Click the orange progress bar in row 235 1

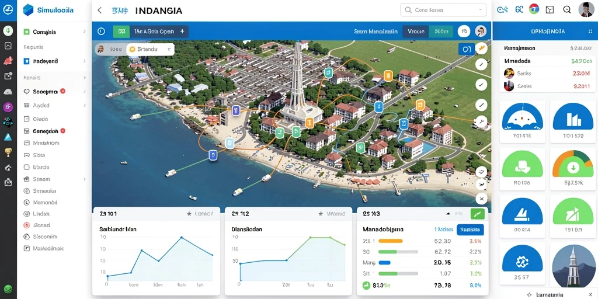(390, 241)
